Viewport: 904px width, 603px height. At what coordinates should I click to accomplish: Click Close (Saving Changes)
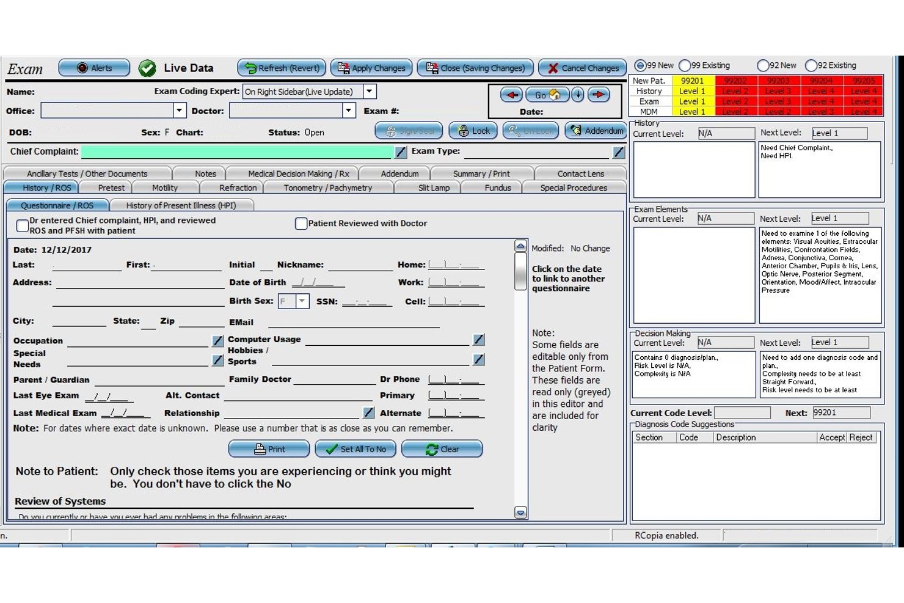pyautogui.click(x=475, y=68)
